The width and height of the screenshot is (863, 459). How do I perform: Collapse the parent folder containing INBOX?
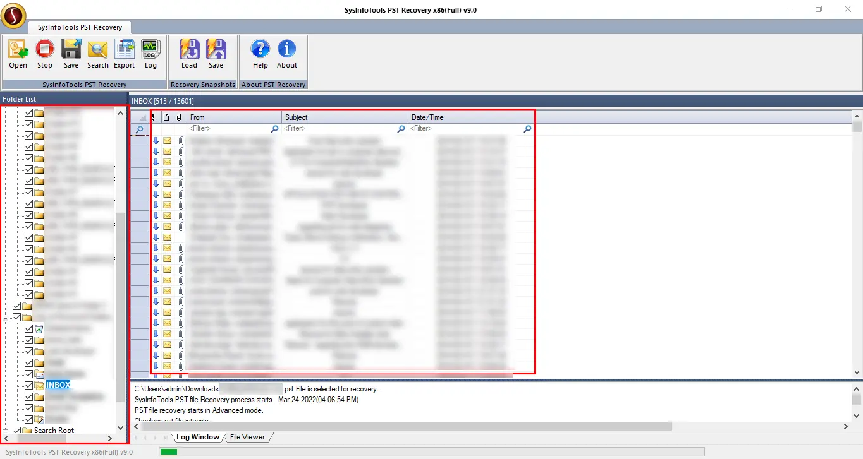pyautogui.click(x=6, y=318)
